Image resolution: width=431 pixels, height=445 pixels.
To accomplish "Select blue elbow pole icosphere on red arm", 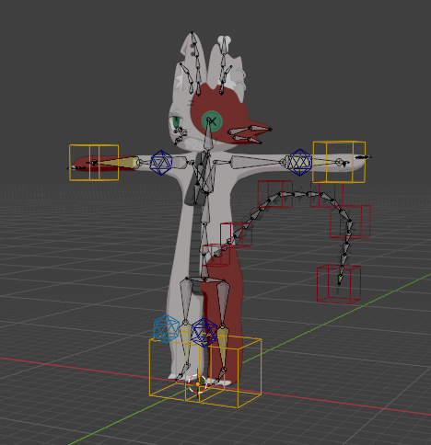I will (161, 162).
